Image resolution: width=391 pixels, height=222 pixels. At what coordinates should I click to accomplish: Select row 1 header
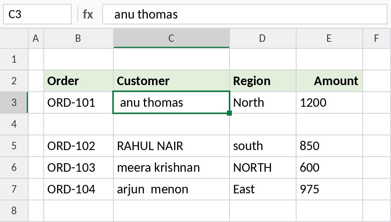pos(14,59)
